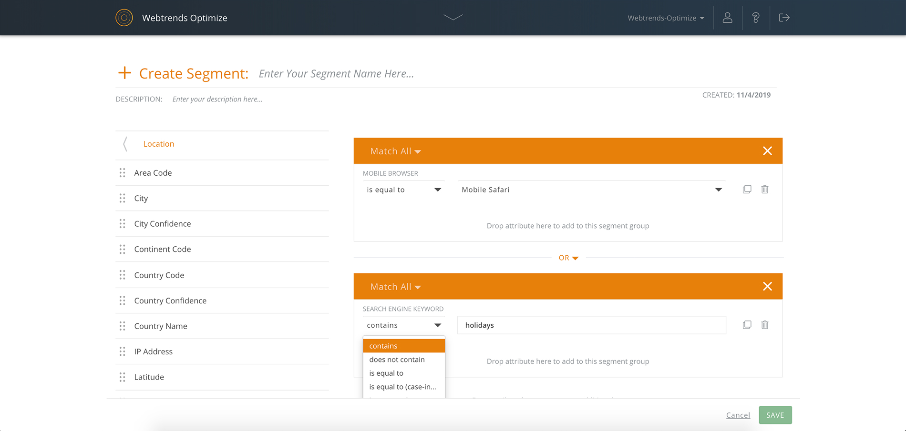
Task: Click the orange plus icon beside Create Segment
Action: point(124,73)
